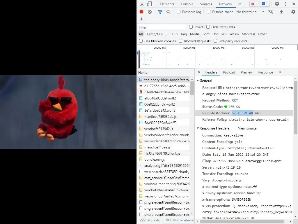The width and height of the screenshot is (298, 224).
Task: Switch to Sources tab
Action: click(206, 4)
